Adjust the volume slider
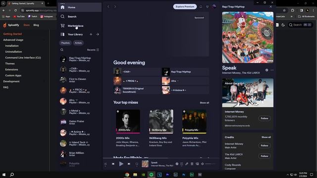 coord(211,164)
